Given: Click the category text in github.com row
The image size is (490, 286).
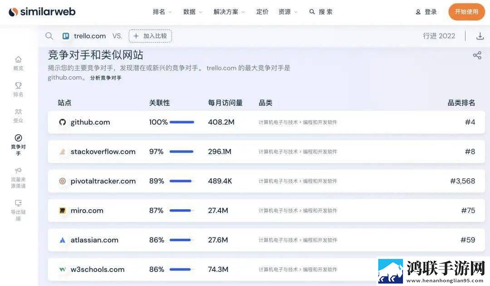Looking at the screenshot, I should click(298, 122).
